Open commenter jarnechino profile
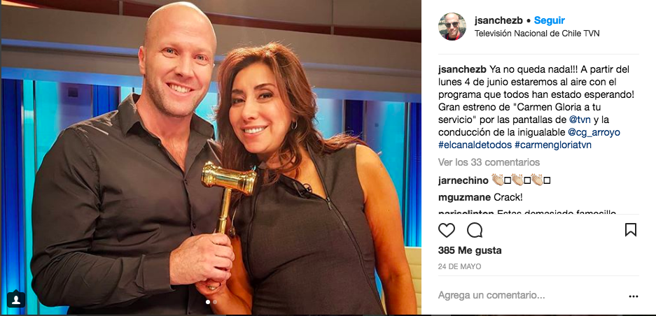 tap(463, 180)
